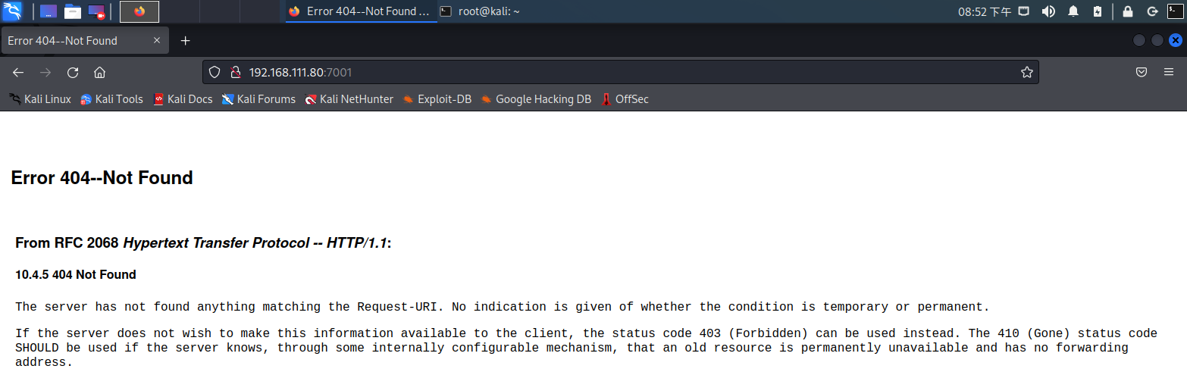Screen dimensions: 1187x372
Task: Open the wired network status icon
Action: (x=1024, y=11)
